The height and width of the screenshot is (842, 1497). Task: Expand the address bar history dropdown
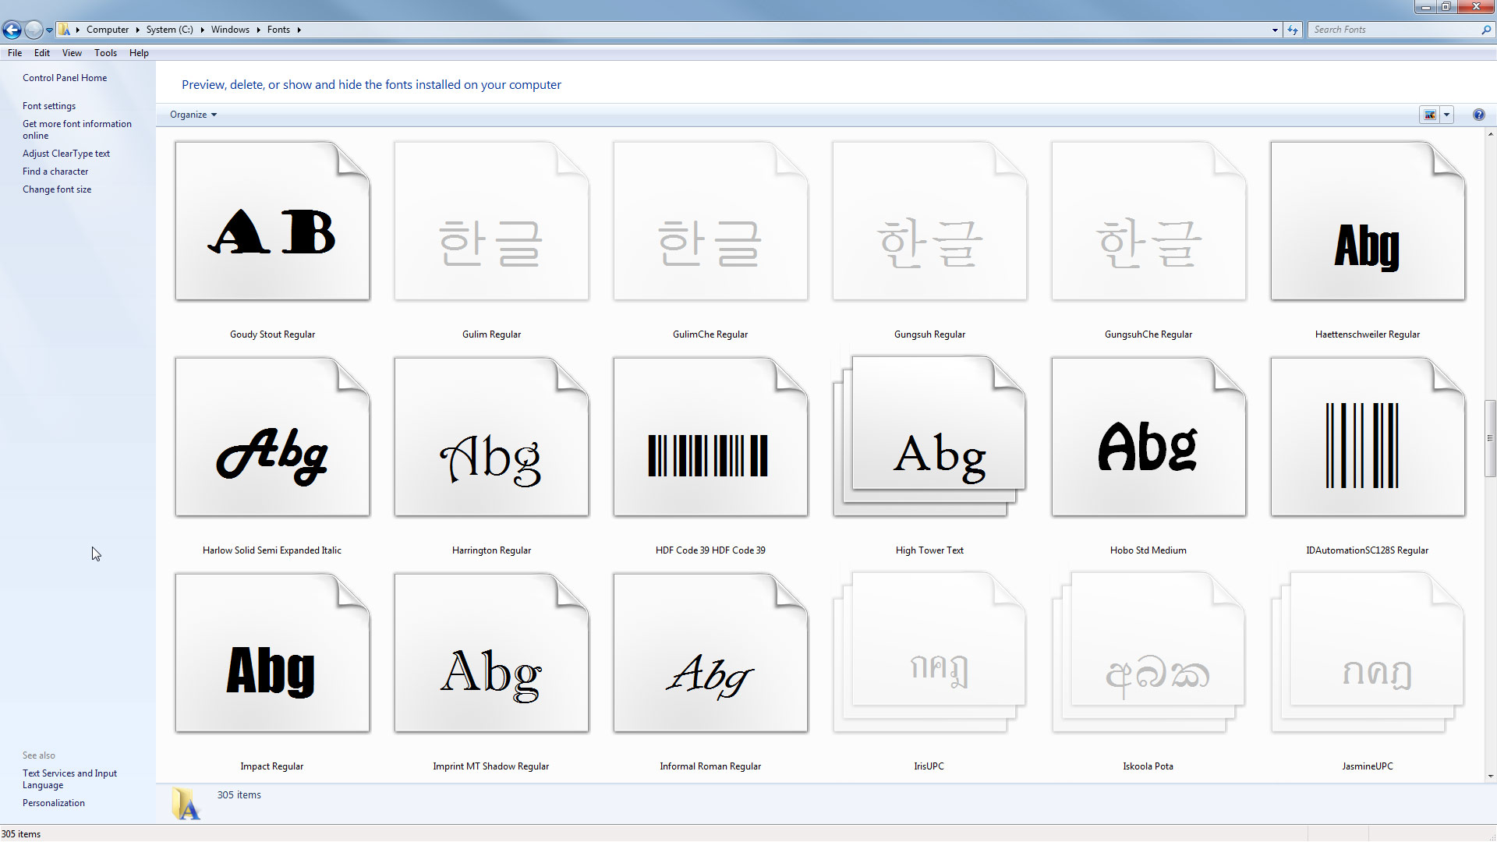[x=1275, y=30]
